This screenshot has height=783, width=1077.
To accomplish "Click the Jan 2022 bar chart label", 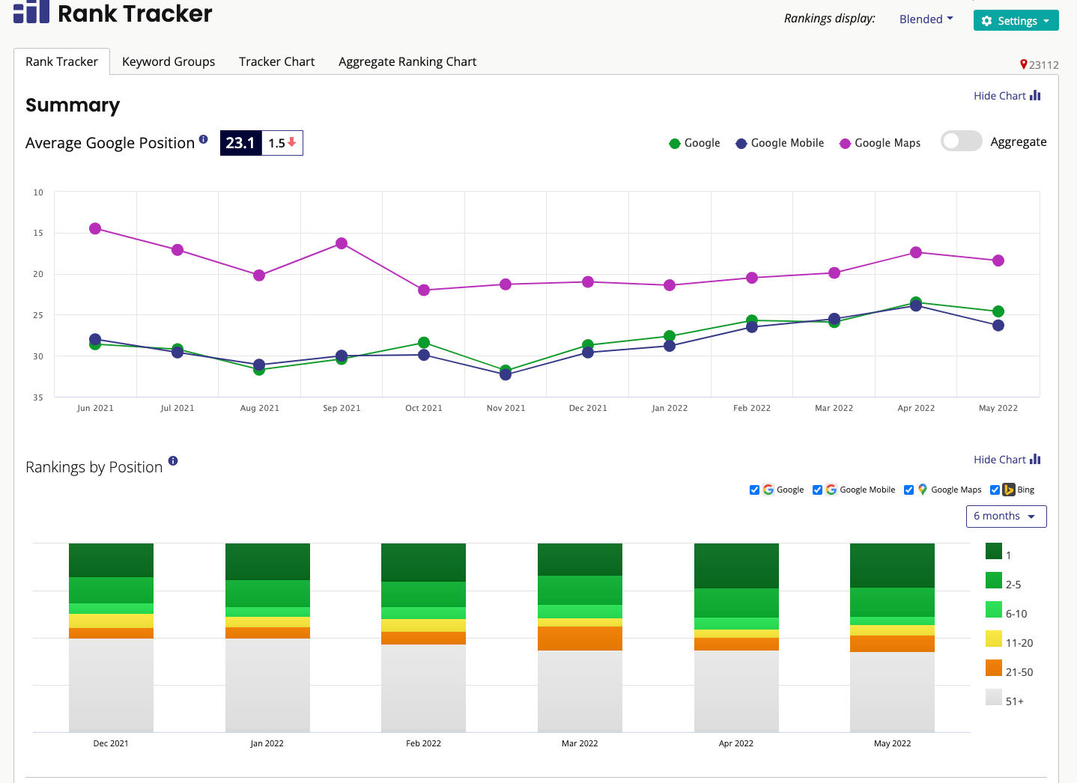I will coord(267,743).
